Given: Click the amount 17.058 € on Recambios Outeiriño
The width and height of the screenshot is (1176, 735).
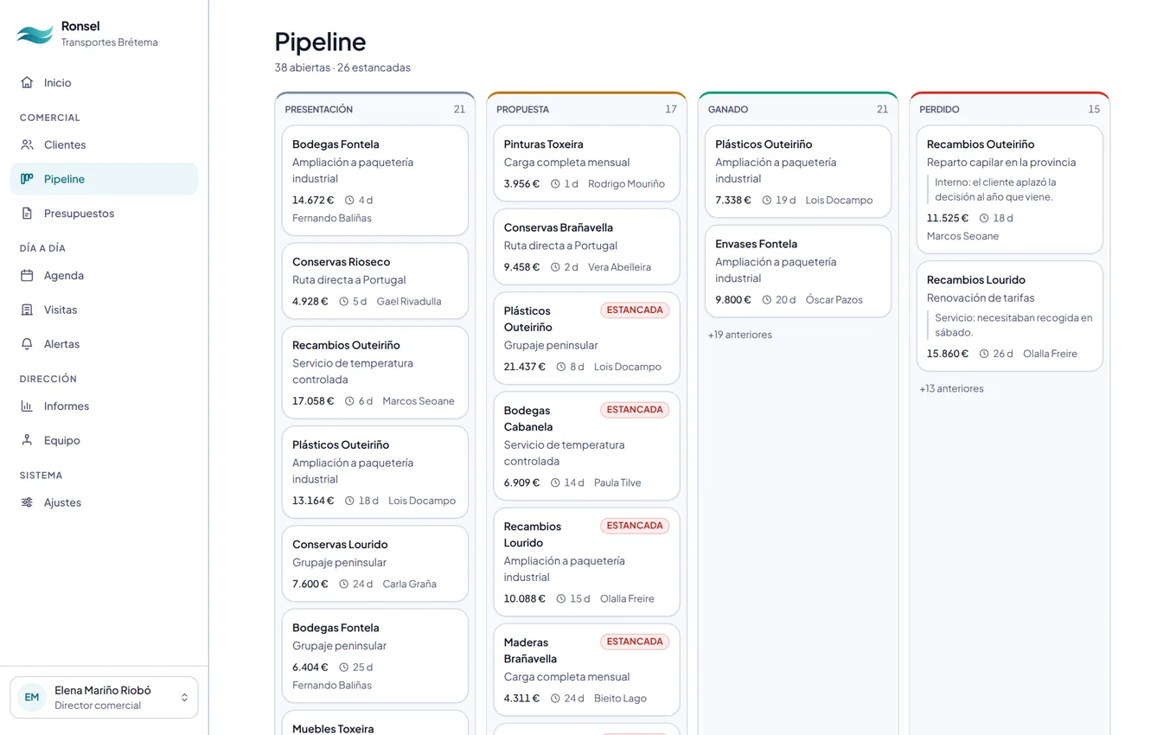Looking at the screenshot, I should tap(313, 401).
